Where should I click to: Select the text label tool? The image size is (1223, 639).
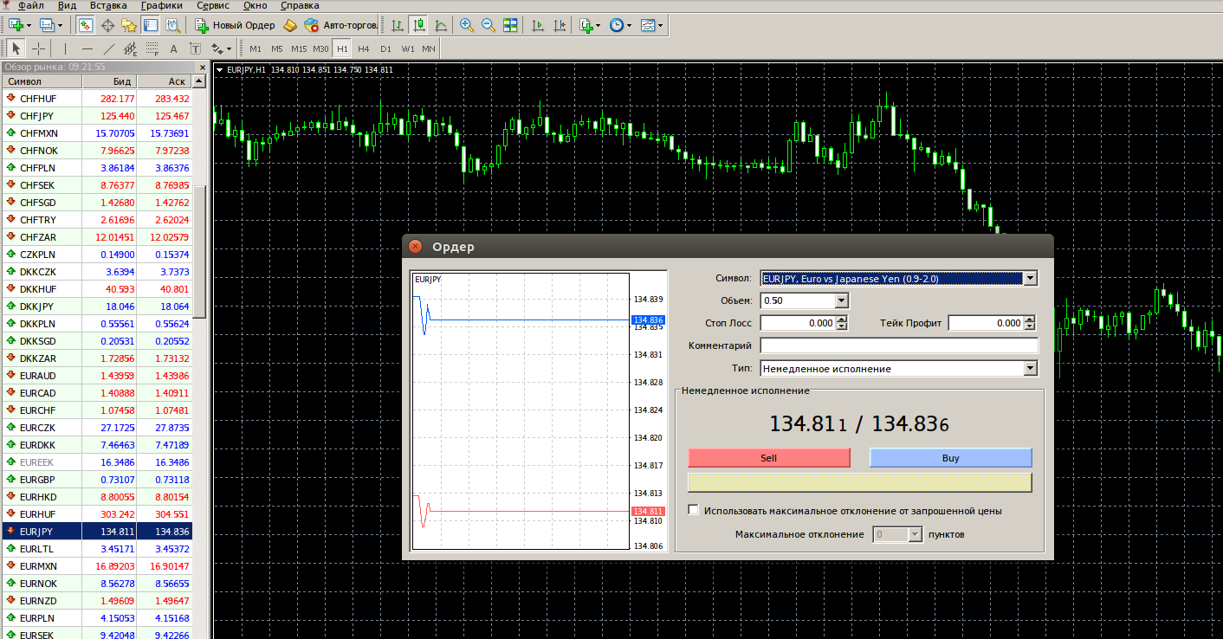[195, 48]
